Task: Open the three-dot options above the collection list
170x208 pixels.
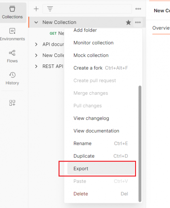Action: coord(138,9)
